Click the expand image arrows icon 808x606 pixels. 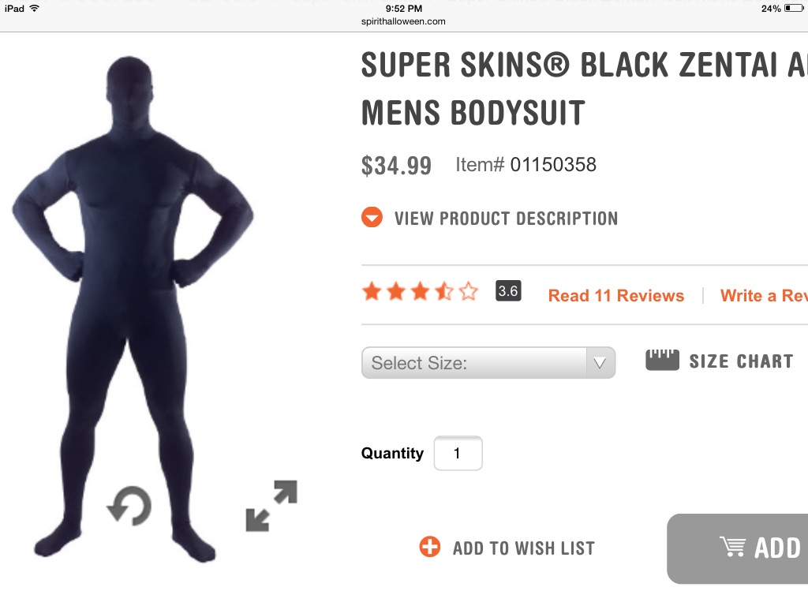click(271, 505)
